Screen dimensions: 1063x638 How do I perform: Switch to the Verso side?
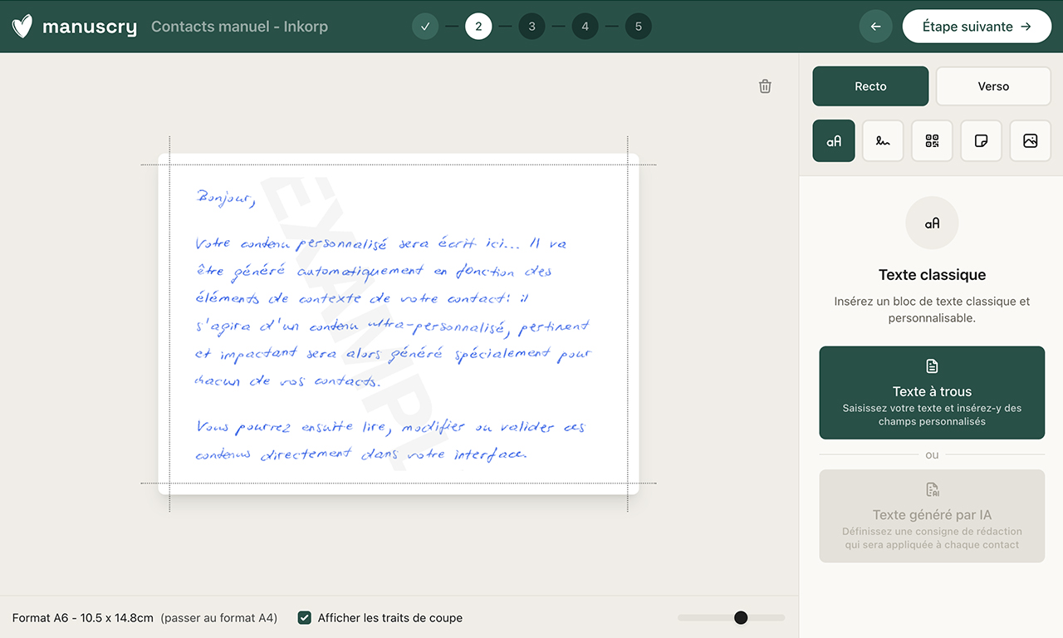pyautogui.click(x=993, y=86)
